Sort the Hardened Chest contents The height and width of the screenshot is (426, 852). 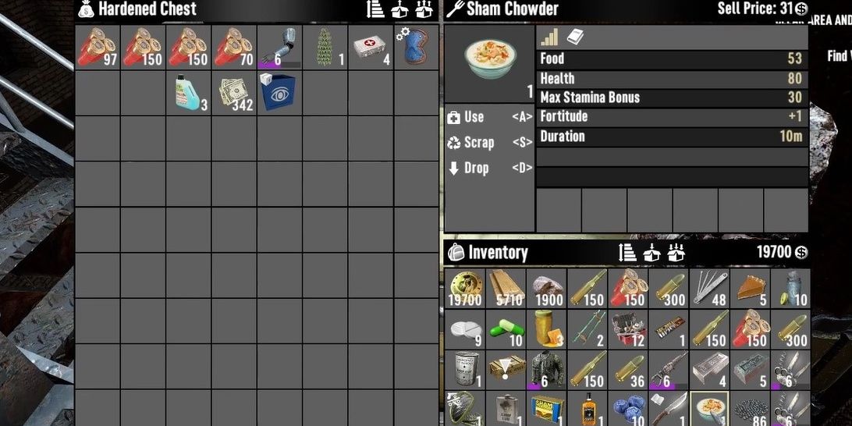click(375, 9)
